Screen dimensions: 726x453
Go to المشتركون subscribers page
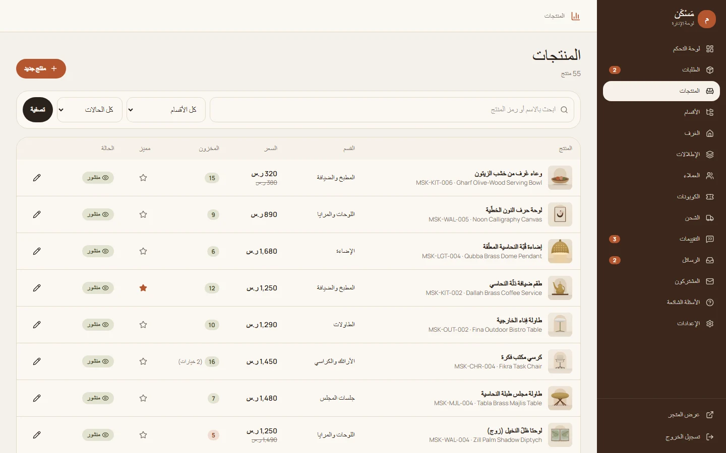[x=661, y=281]
